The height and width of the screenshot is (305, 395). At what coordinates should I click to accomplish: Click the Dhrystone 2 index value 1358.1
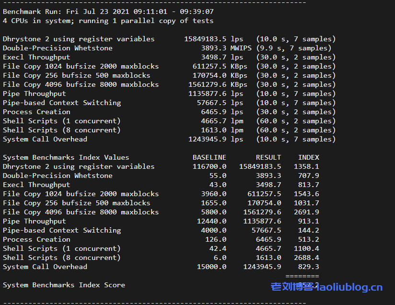pos(308,166)
